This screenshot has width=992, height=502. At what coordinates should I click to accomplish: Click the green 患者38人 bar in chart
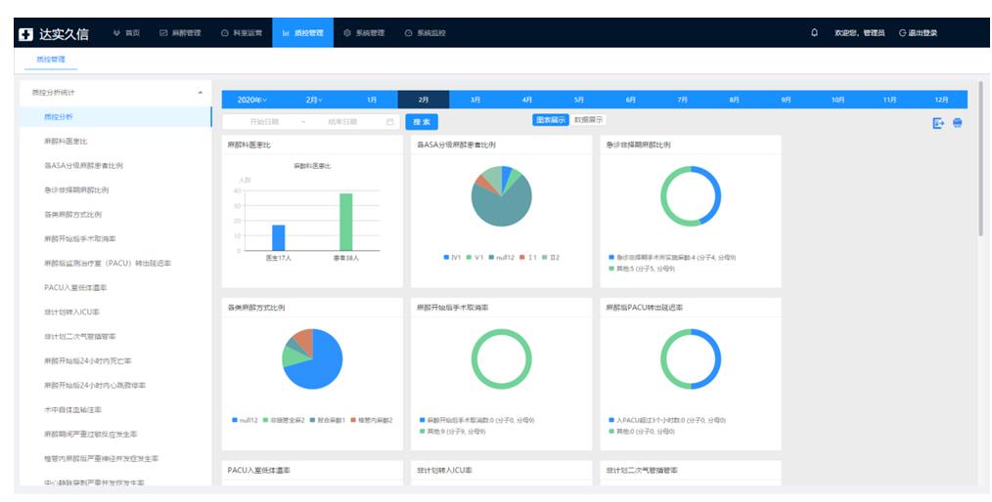[345, 222]
